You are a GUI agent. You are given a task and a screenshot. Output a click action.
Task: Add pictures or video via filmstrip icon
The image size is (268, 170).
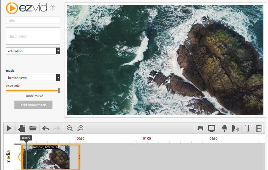259,128
